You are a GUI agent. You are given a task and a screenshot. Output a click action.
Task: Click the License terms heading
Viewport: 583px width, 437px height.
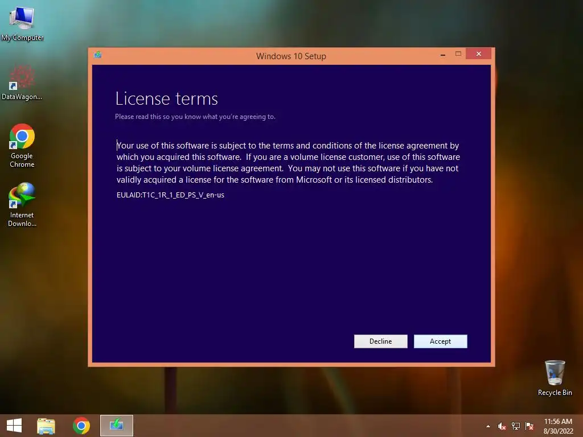click(x=167, y=99)
